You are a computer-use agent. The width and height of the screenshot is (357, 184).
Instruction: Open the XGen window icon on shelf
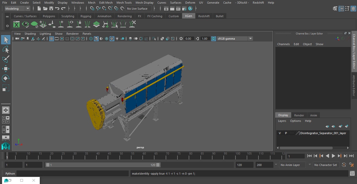coord(16,25)
